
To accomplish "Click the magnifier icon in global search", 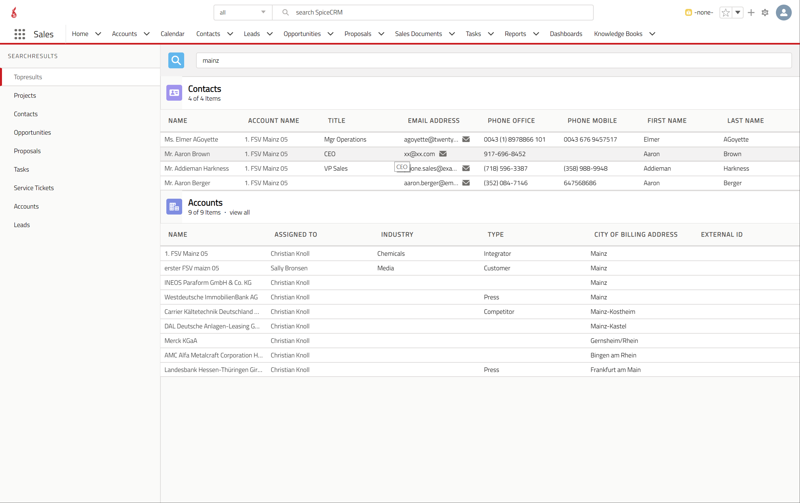I will pyautogui.click(x=285, y=12).
